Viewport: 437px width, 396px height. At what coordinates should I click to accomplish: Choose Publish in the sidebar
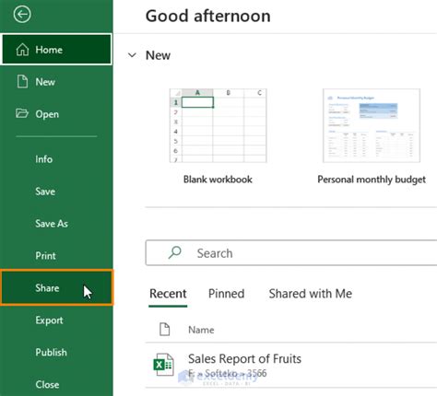coord(56,352)
